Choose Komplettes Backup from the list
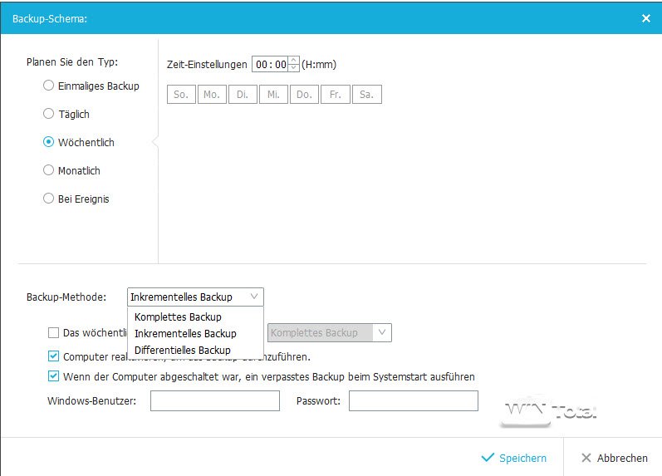This screenshot has height=476, width=662. [x=178, y=317]
